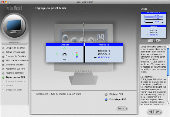Click the 5000 K preset in PRESETS panel
This screenshot has width=170, height=117.
point(104,51)
